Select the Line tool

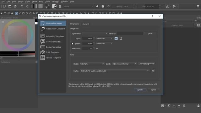[x=20, y=13]
